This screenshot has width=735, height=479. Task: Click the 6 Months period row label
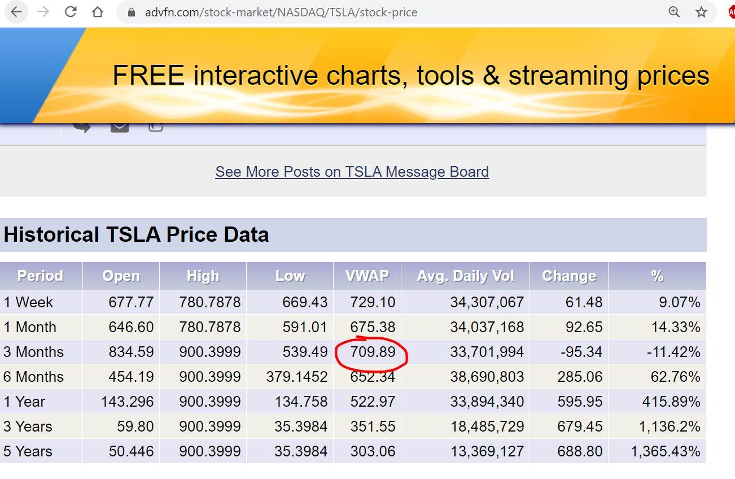point(34,377)
